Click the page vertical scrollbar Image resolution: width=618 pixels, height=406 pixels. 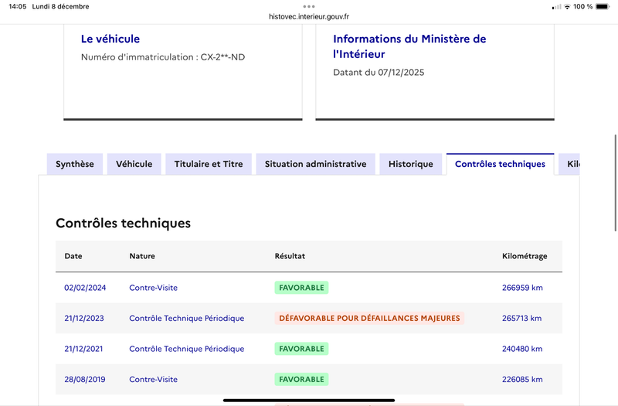(x=615, y=183)
